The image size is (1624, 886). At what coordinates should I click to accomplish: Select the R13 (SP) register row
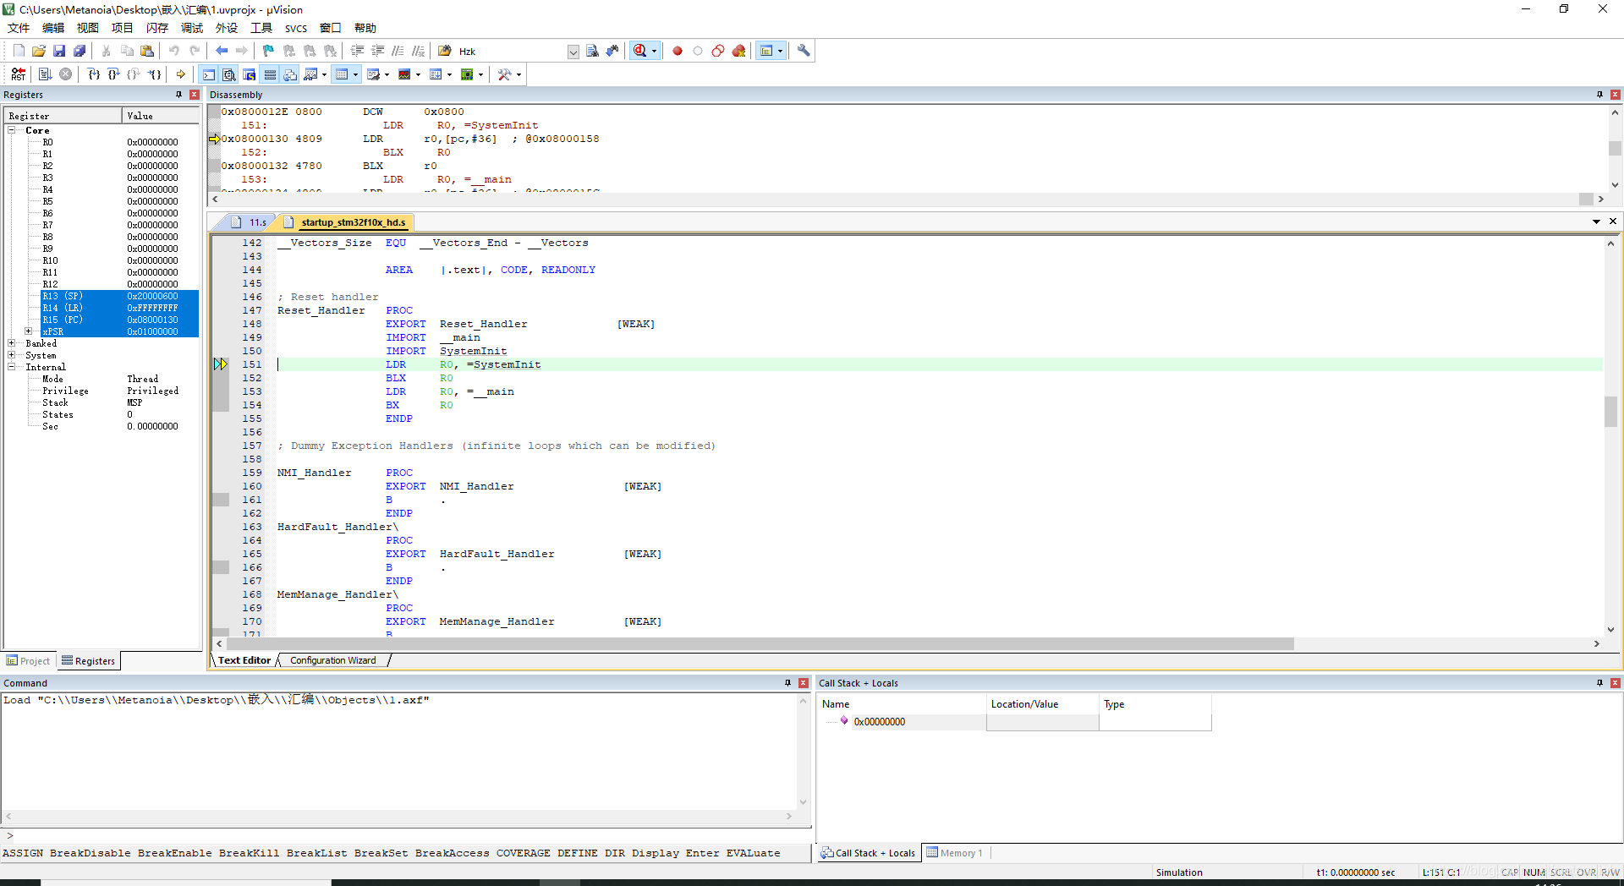point(119,296)
